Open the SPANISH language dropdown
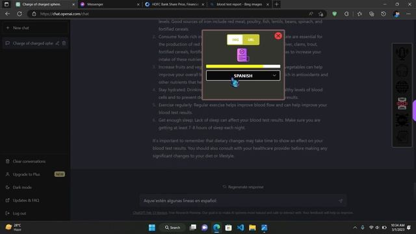416x234 pixels. [243, 75]
